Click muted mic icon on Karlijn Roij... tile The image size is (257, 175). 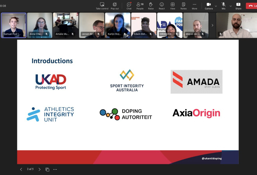[x=124, y=34]
